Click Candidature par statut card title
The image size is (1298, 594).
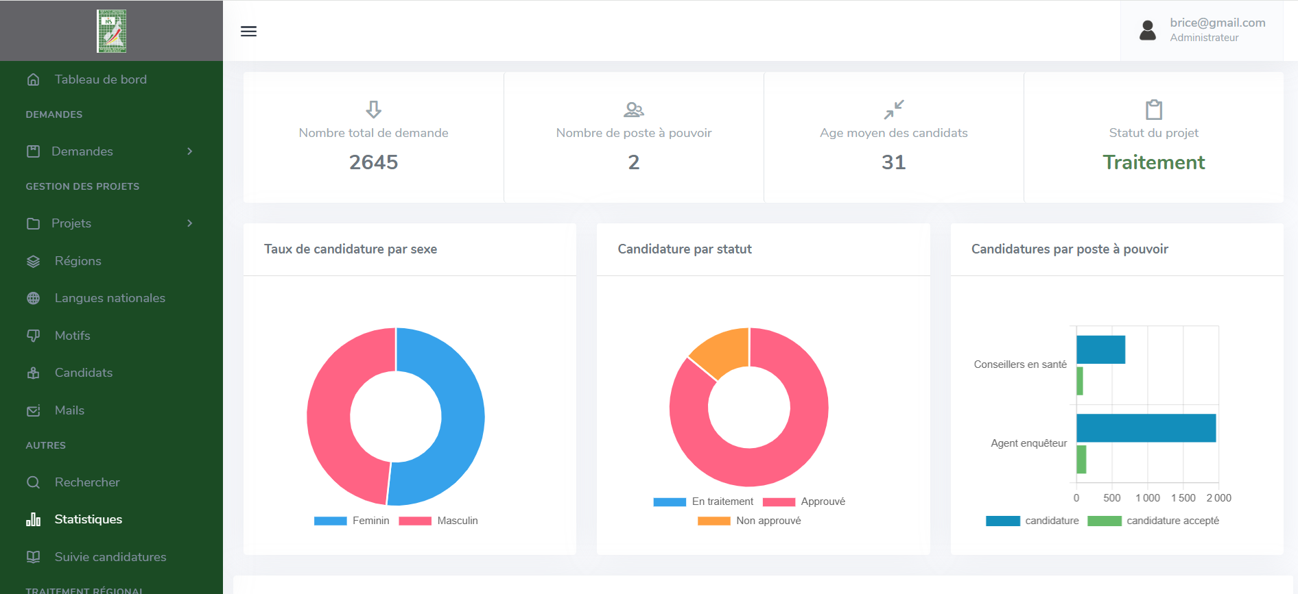pyautogui.click(x=685, y=249)
